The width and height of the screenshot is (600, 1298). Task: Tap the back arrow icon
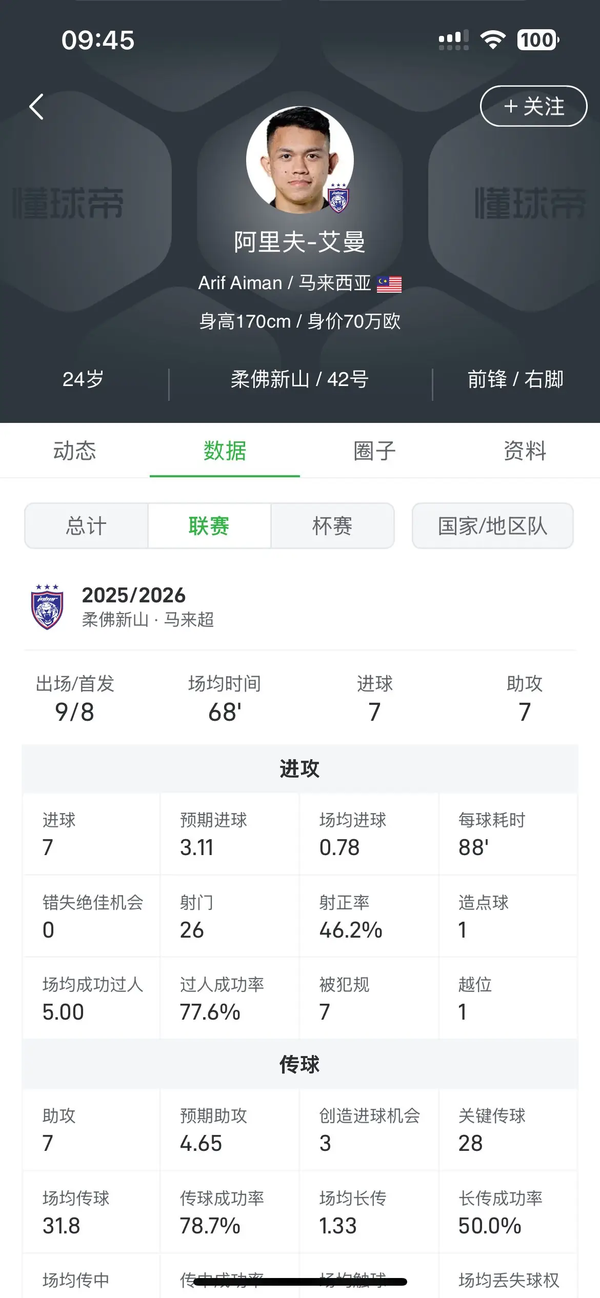click(36, 107)
